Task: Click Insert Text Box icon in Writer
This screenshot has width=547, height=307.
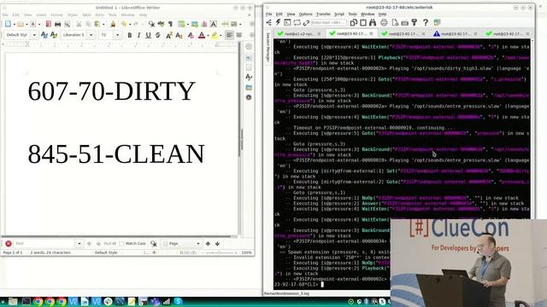Action: click(x=214, y=24)
